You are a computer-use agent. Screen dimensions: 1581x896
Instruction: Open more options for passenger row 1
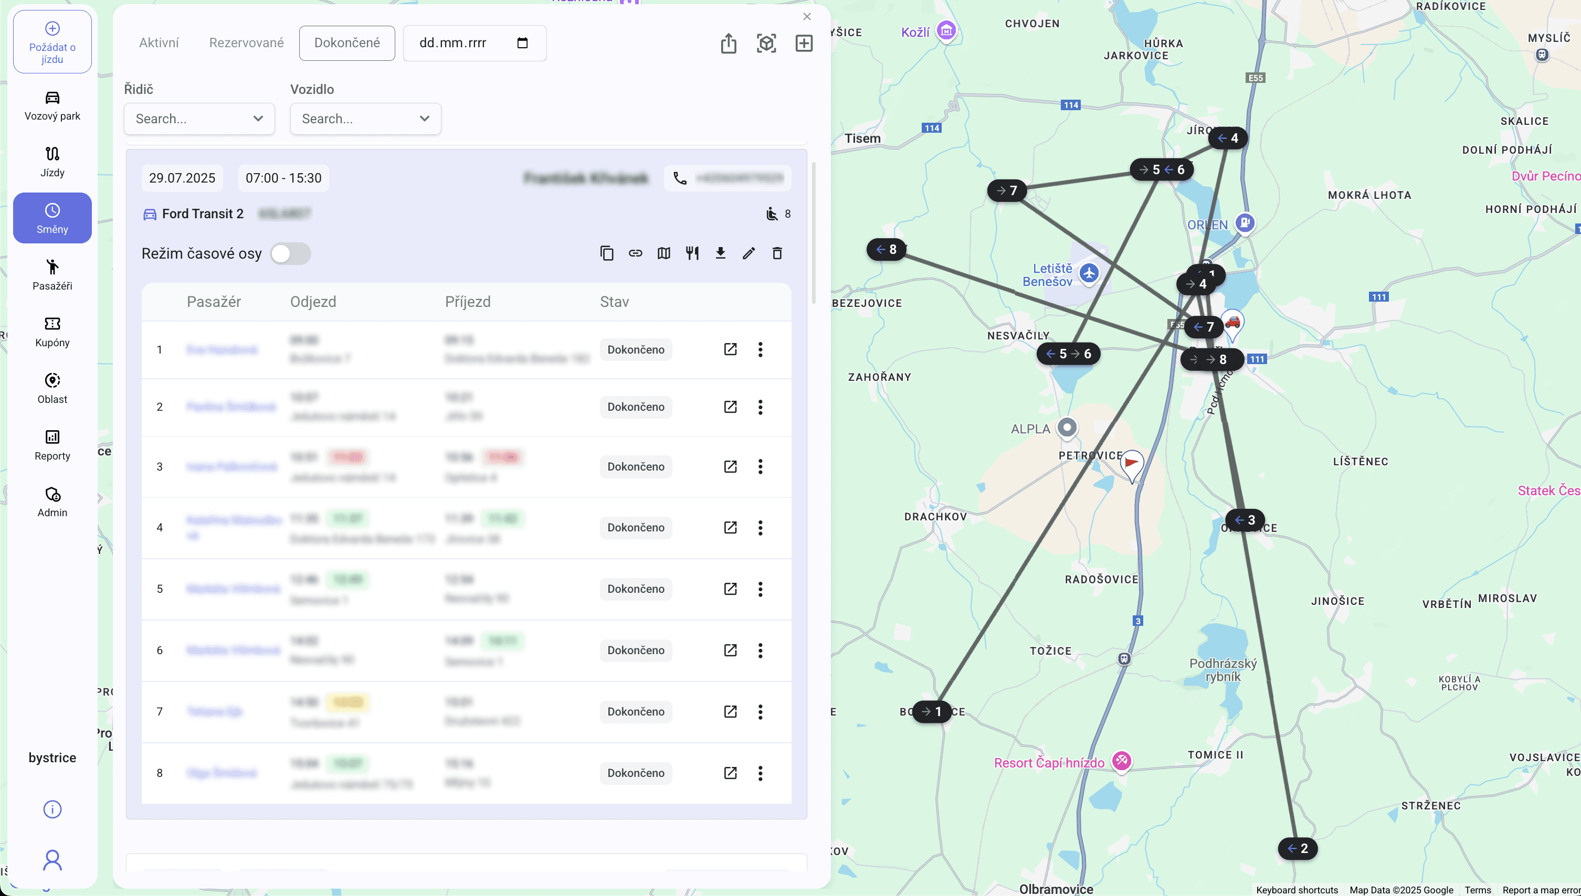(x=761, y=349)
